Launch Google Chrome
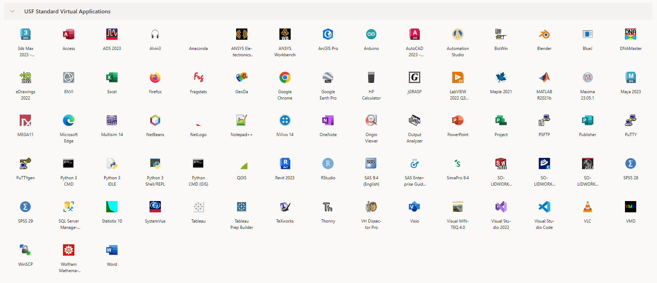This screenshot has width=657, height=283. [x=285, y=77]
